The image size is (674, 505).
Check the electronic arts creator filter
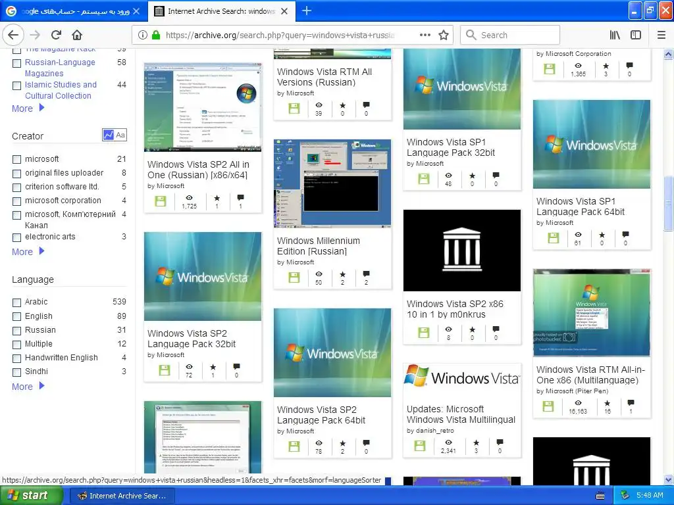16,237
